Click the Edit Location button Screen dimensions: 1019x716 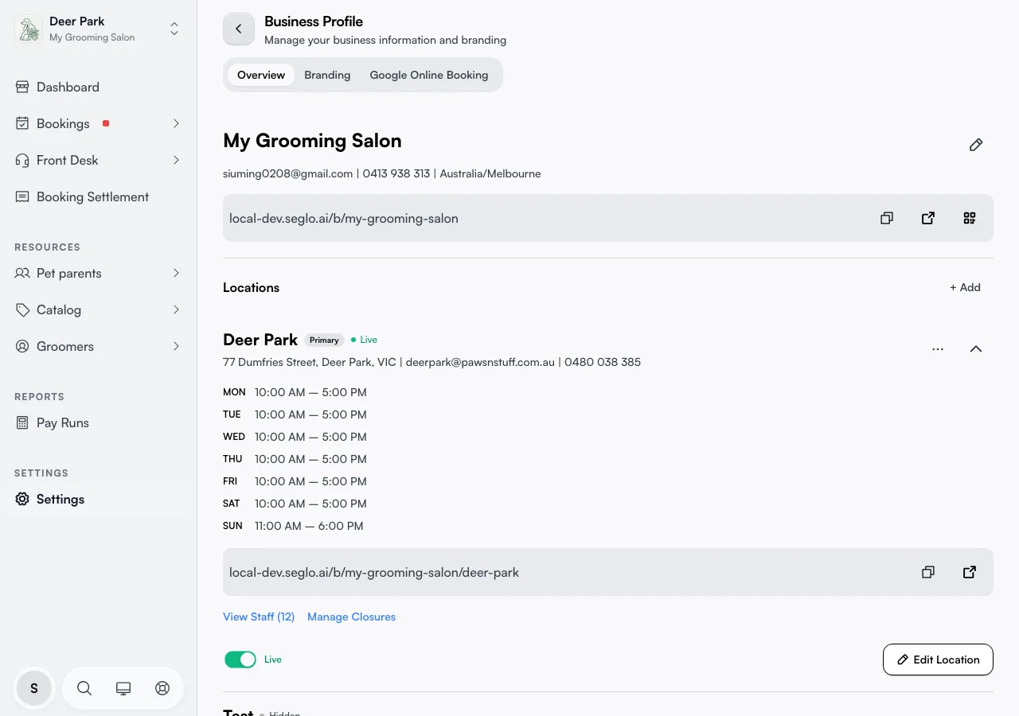pyautogui.click(x=938, y=660)
